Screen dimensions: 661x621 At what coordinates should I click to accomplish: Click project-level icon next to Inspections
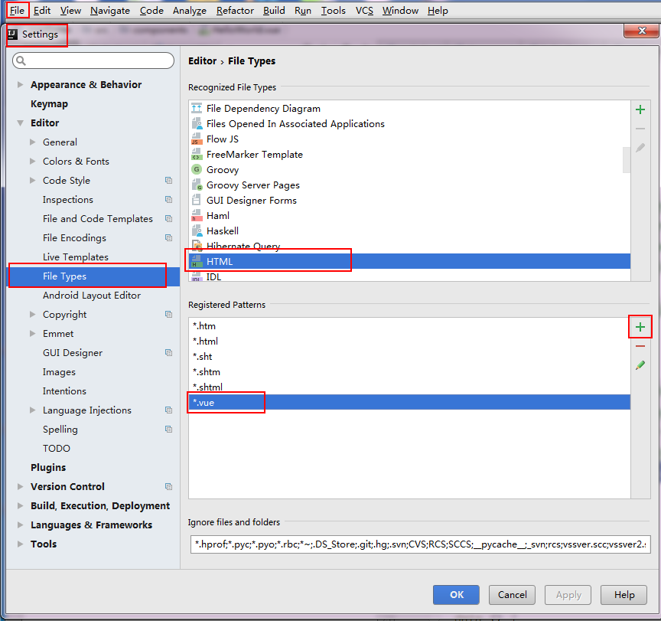pyautogui.click(x=168, y=200)
